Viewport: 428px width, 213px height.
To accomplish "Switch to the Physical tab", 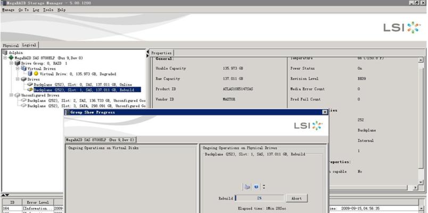I will point(11,46).
